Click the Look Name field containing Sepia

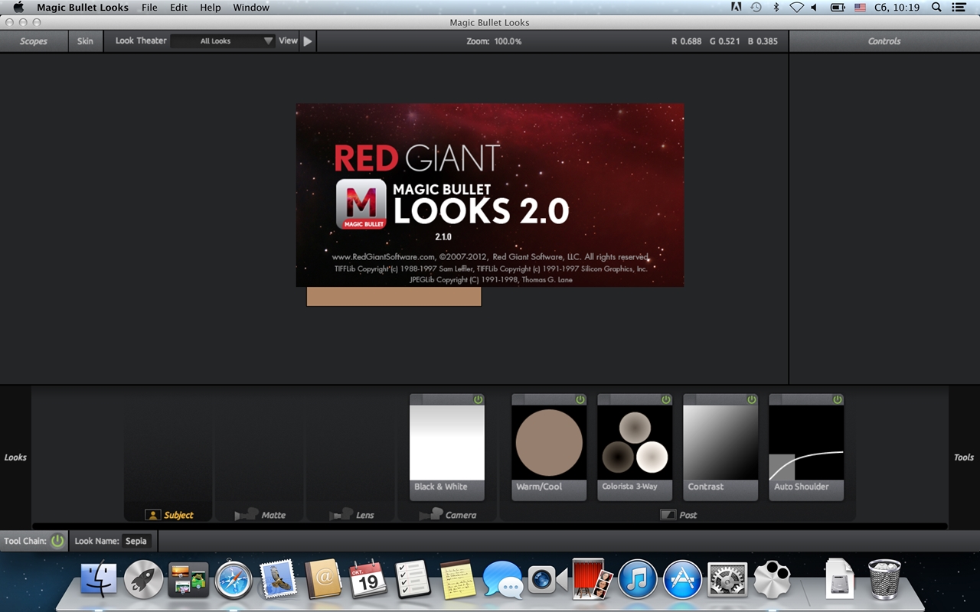137,541
